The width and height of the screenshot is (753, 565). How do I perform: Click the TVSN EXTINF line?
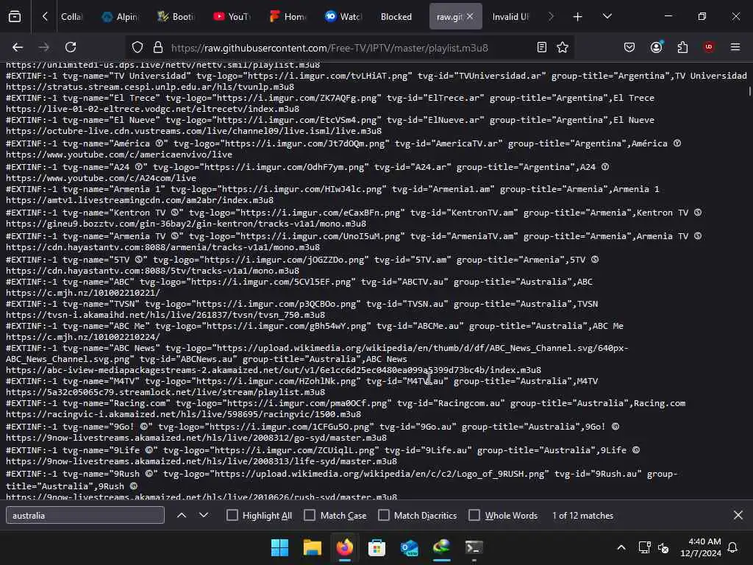(x=301, y=304)
